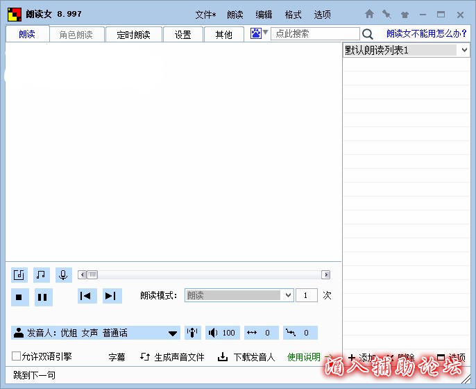The image size is (476, 389).
Task: Click the 生成声音文件 button
Action: coord(172,357)
